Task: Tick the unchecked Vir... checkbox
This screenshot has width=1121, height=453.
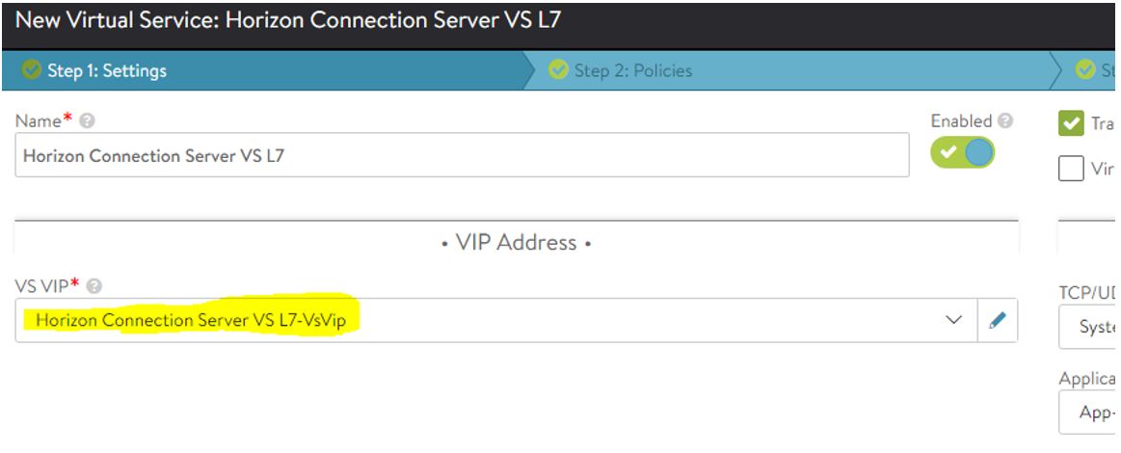Action: pos(1071,169)
